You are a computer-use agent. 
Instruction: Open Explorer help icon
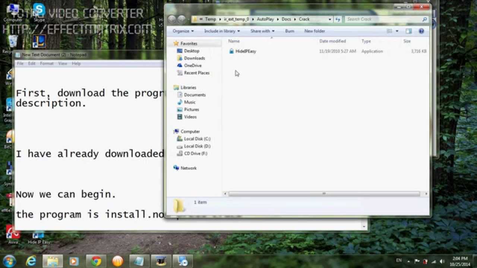(421, 31)
